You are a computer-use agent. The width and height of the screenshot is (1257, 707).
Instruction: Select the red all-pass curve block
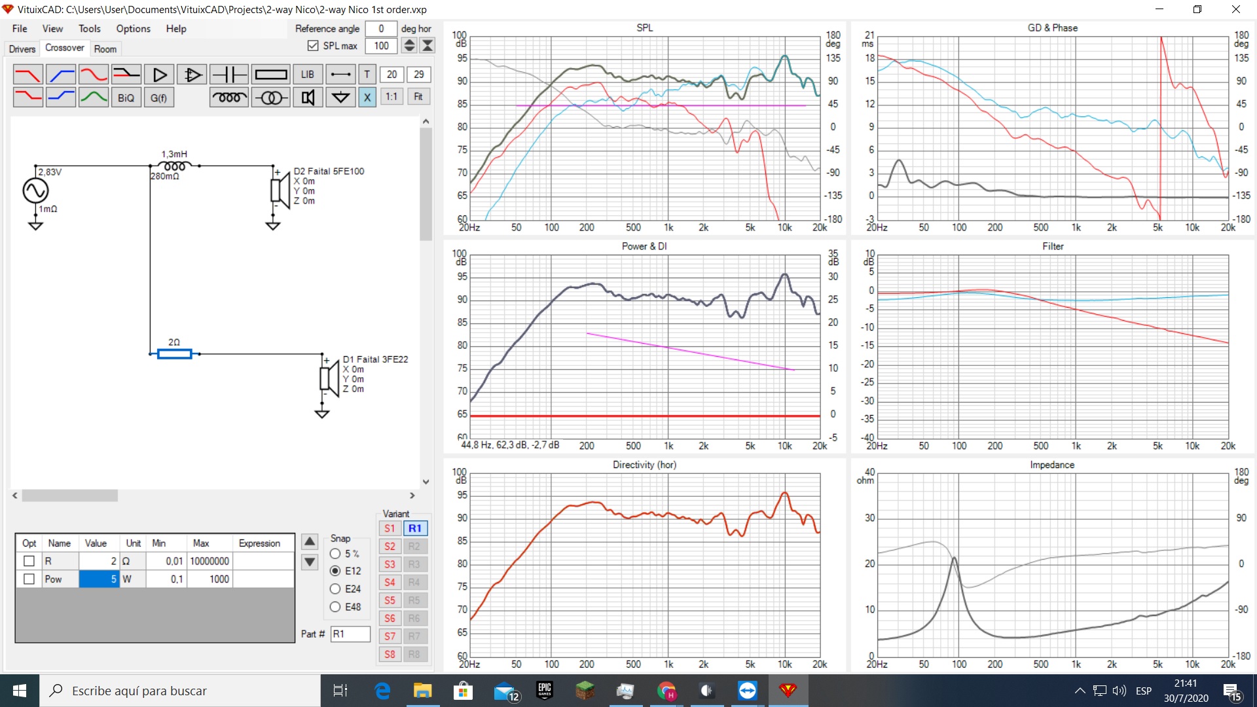(94, 75)
